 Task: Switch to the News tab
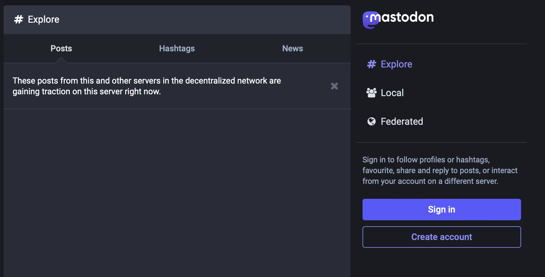click(293, 48)
